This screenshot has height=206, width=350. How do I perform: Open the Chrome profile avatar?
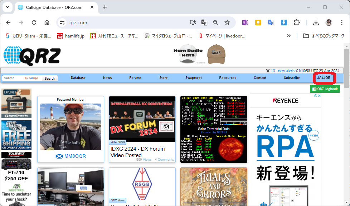[x=329, y=22]
